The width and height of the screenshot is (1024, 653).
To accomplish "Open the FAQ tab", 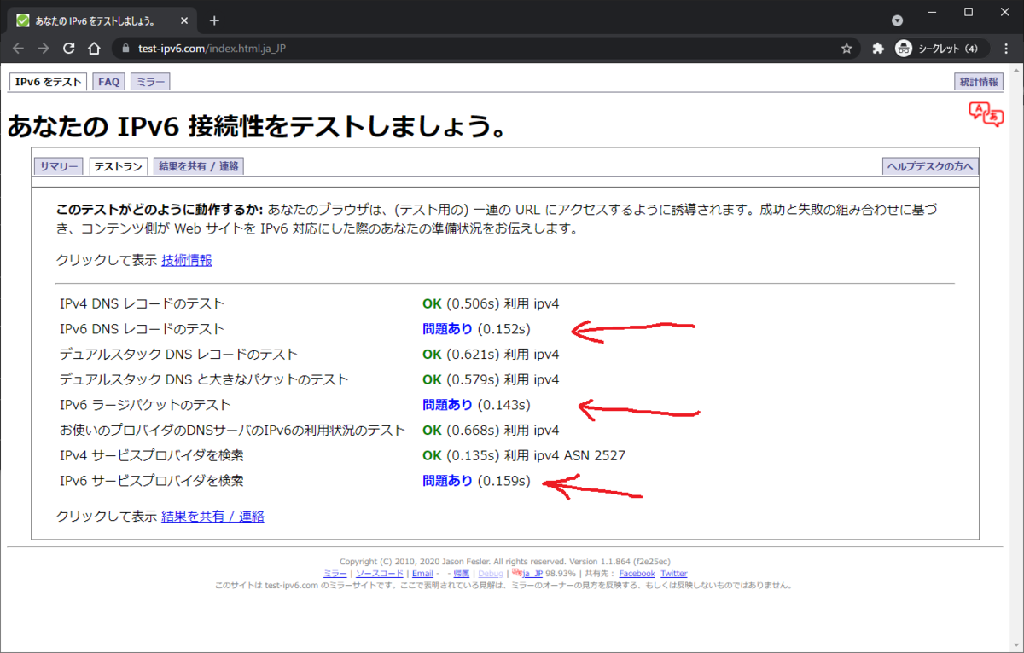I will [x=108, y=82].
